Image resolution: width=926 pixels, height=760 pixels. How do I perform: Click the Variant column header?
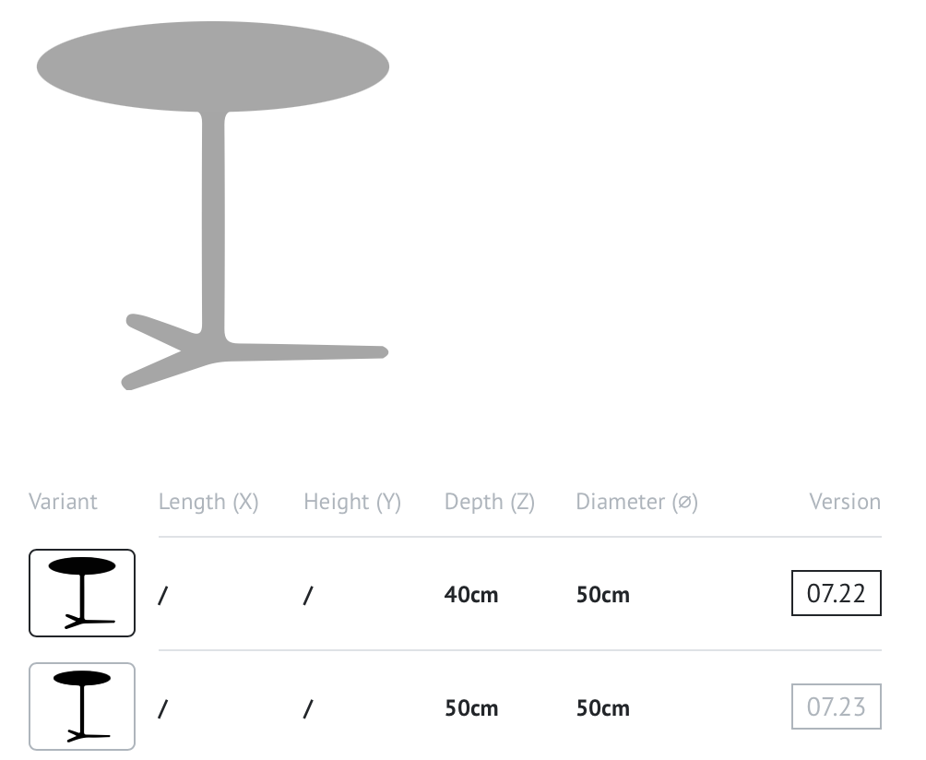[63, 502]
